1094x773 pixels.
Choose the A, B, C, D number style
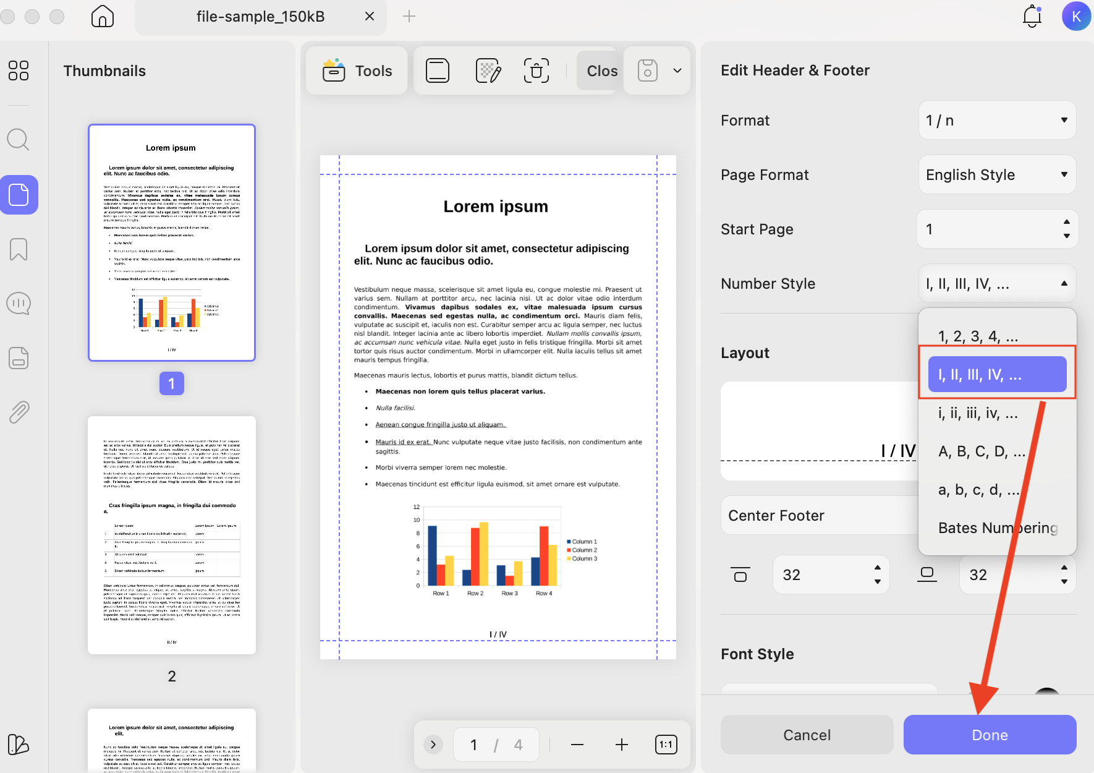(997, 451)
